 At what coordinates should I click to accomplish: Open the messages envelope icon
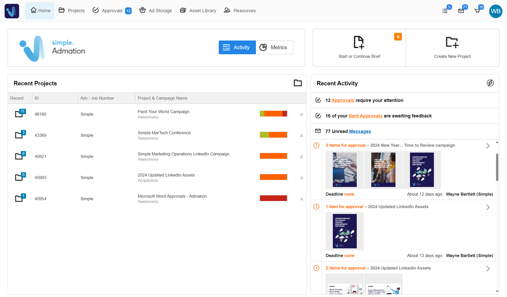point(461,11)
